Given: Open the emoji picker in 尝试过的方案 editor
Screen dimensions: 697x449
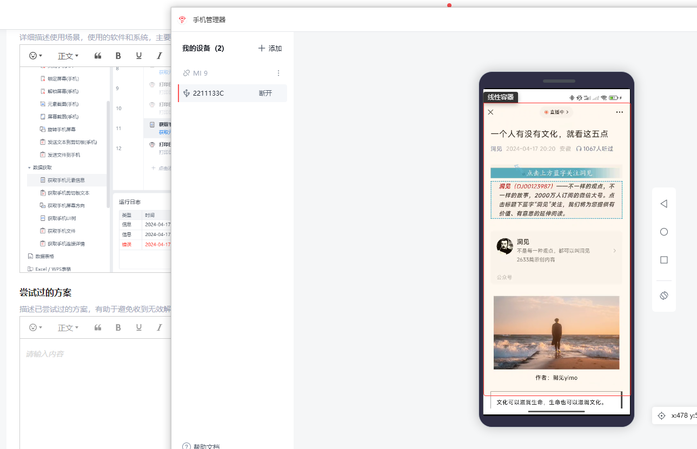Looking at the screenshot, I should tap(36, 327).
